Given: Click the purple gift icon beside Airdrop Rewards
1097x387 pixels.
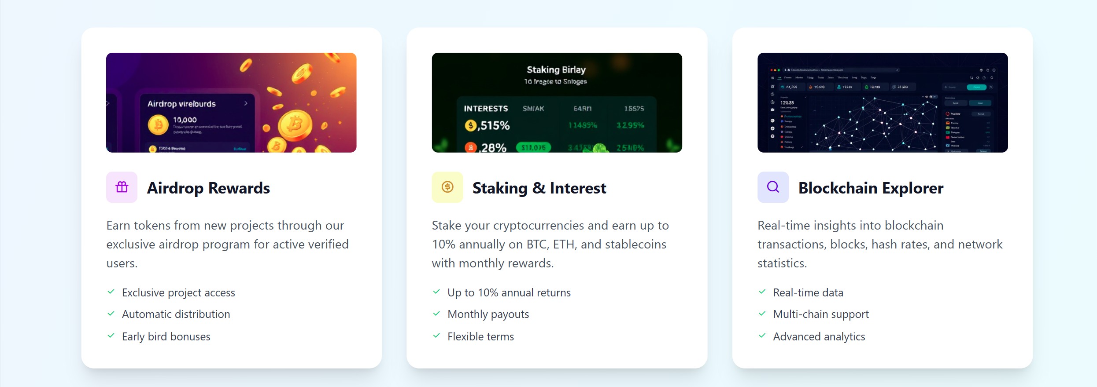Looking at the screenshot, I should click(122, 187).
